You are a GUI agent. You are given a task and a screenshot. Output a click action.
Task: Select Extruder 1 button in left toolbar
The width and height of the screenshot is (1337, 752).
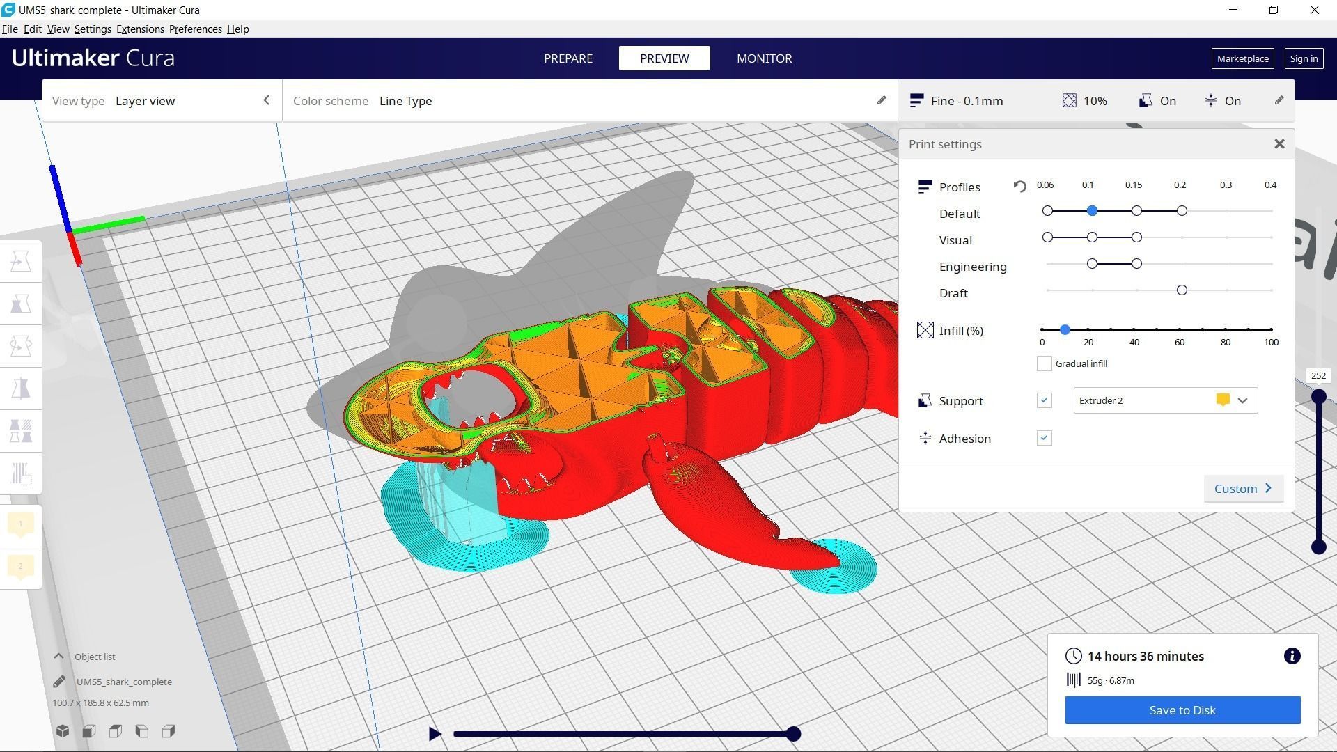pyautogui.click(x=21, y=524)
